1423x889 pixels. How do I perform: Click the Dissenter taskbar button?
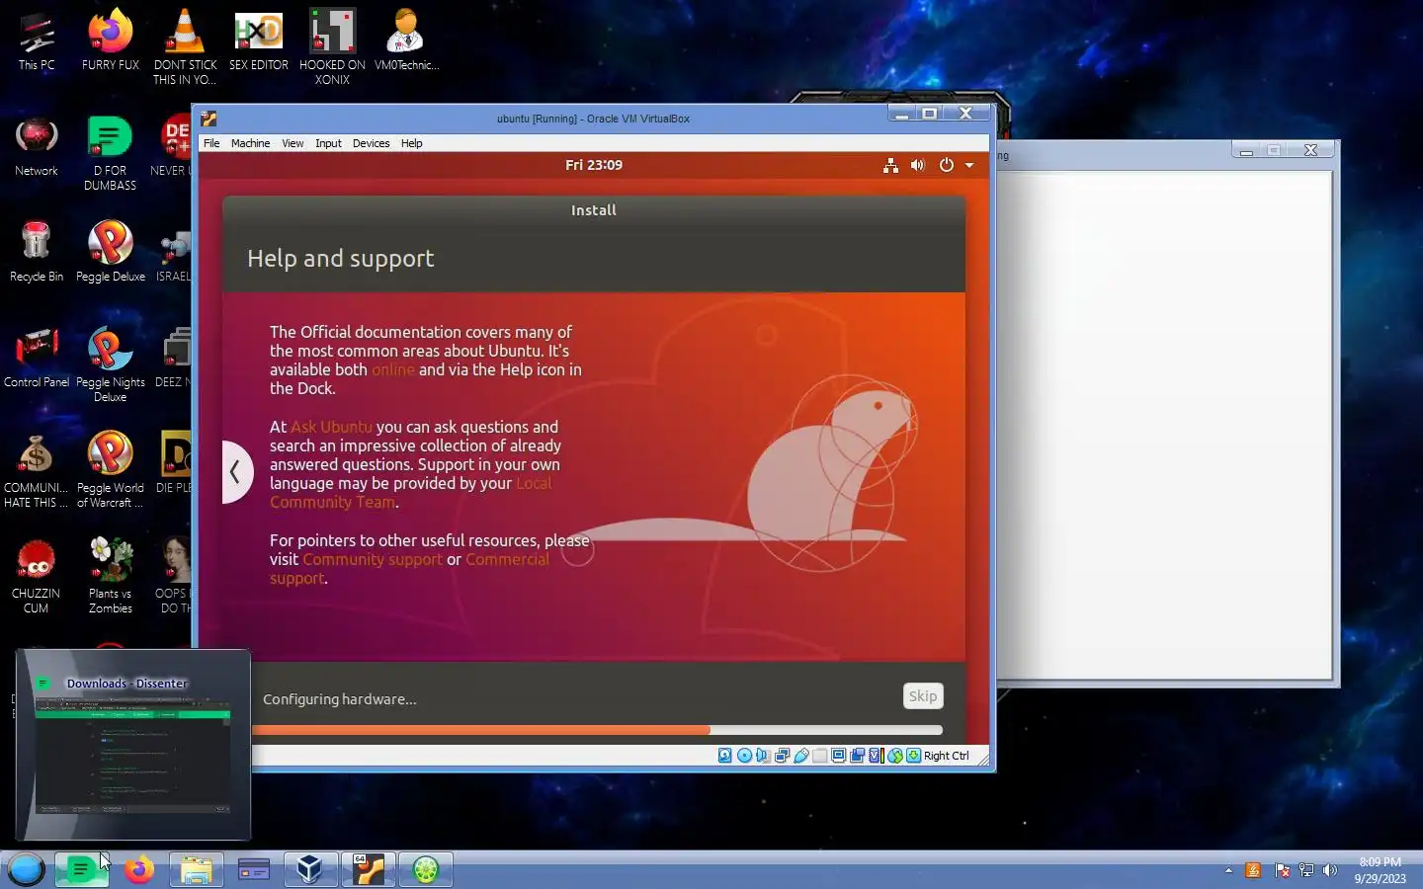coord(81,869)
